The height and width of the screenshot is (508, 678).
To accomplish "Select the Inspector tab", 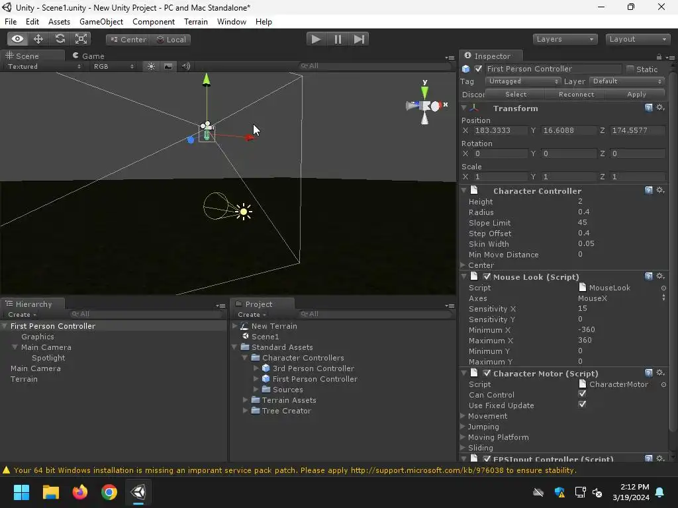I will pyautogui.click(x=491, y=56).
